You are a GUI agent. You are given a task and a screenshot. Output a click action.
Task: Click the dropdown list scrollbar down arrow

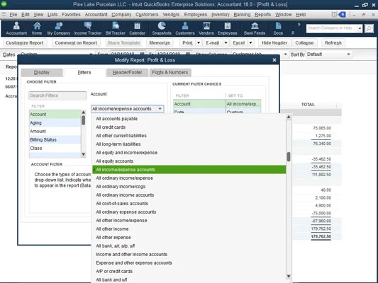[x=289, y=276]
